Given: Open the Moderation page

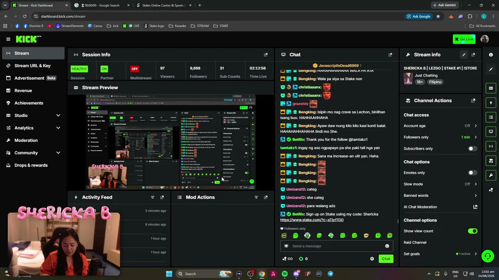Looking at the screenshot, I should point(33,140).
